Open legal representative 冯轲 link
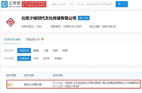This screenshot has width=142, height=93. tap(39, 26)
